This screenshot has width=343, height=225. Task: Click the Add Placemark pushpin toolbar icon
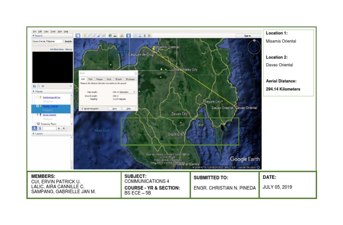point(84,35)
